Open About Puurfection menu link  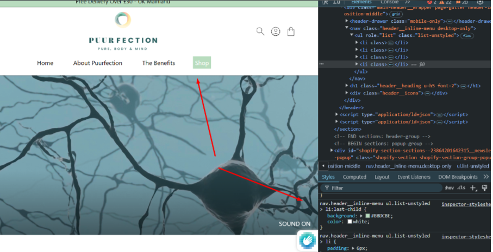tap(98, 63)
